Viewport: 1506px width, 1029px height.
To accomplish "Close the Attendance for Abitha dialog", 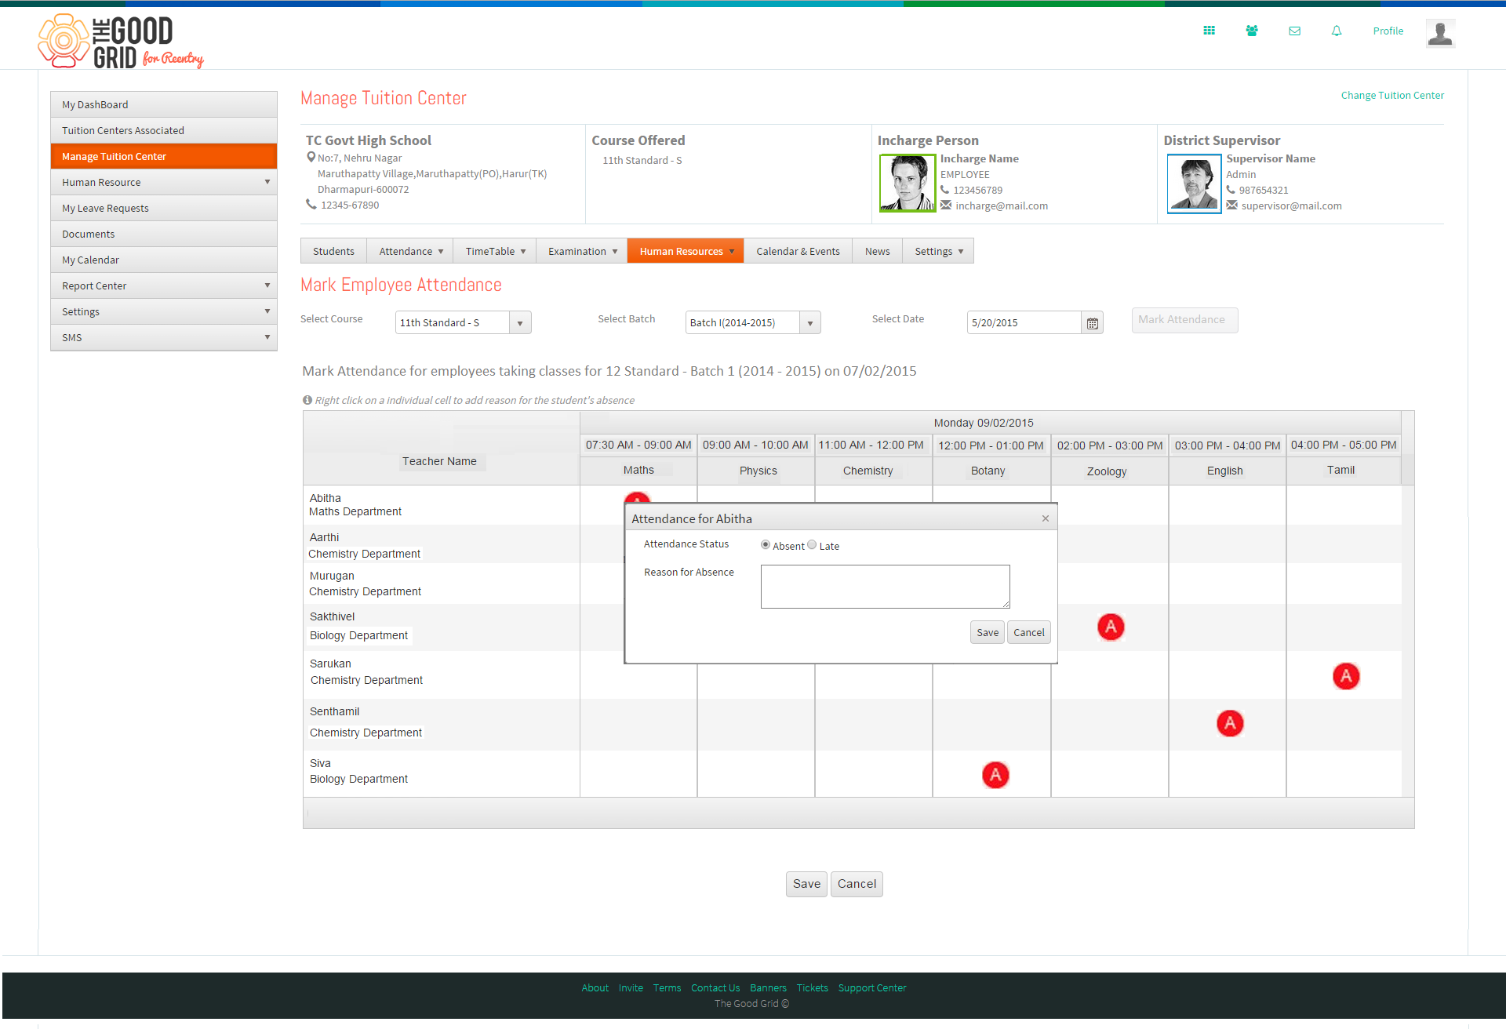I will point(1046,518).
